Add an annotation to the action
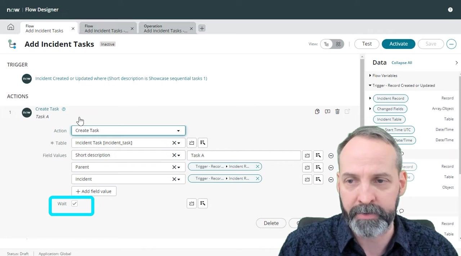 click(327, 111)
